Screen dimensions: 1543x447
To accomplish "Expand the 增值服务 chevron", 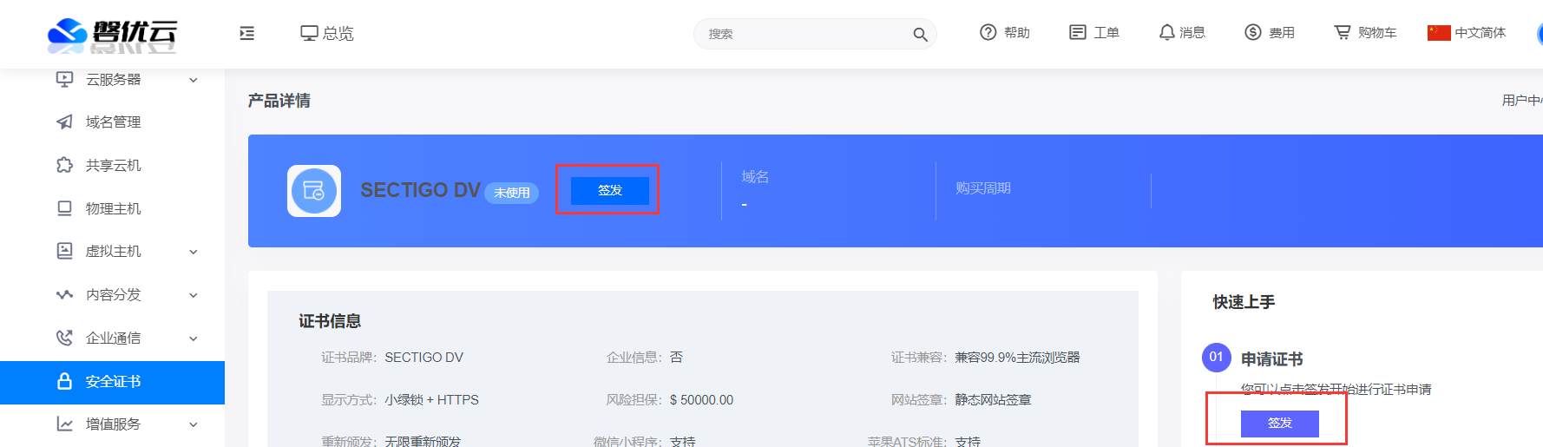I will (x=194, y=424).
